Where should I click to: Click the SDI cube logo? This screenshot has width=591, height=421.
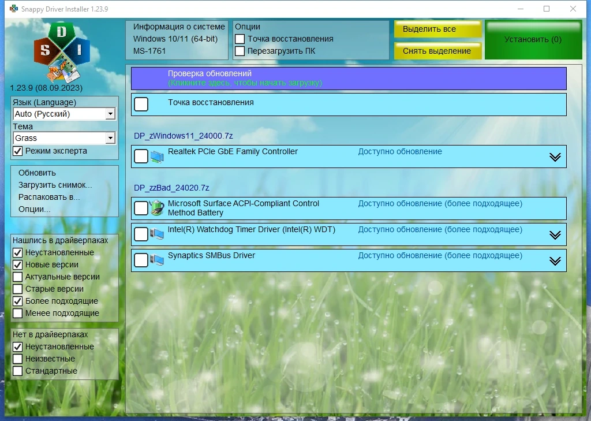point(62,53)
